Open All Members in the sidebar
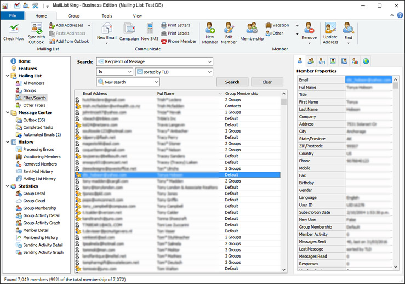The image size is (405, 284). (x=33, y=83)
